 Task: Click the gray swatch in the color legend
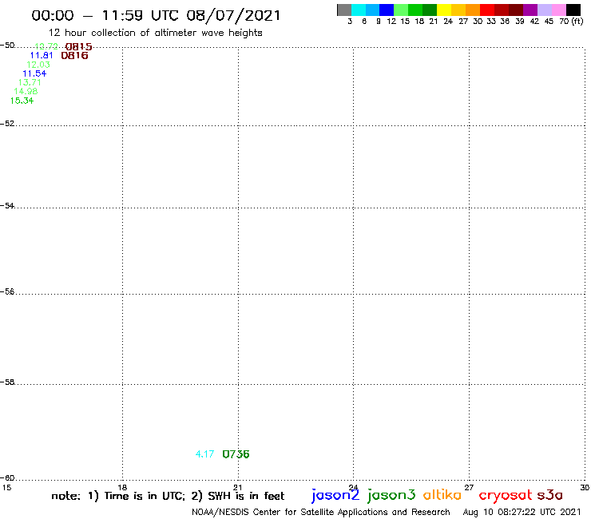(344, 10)
